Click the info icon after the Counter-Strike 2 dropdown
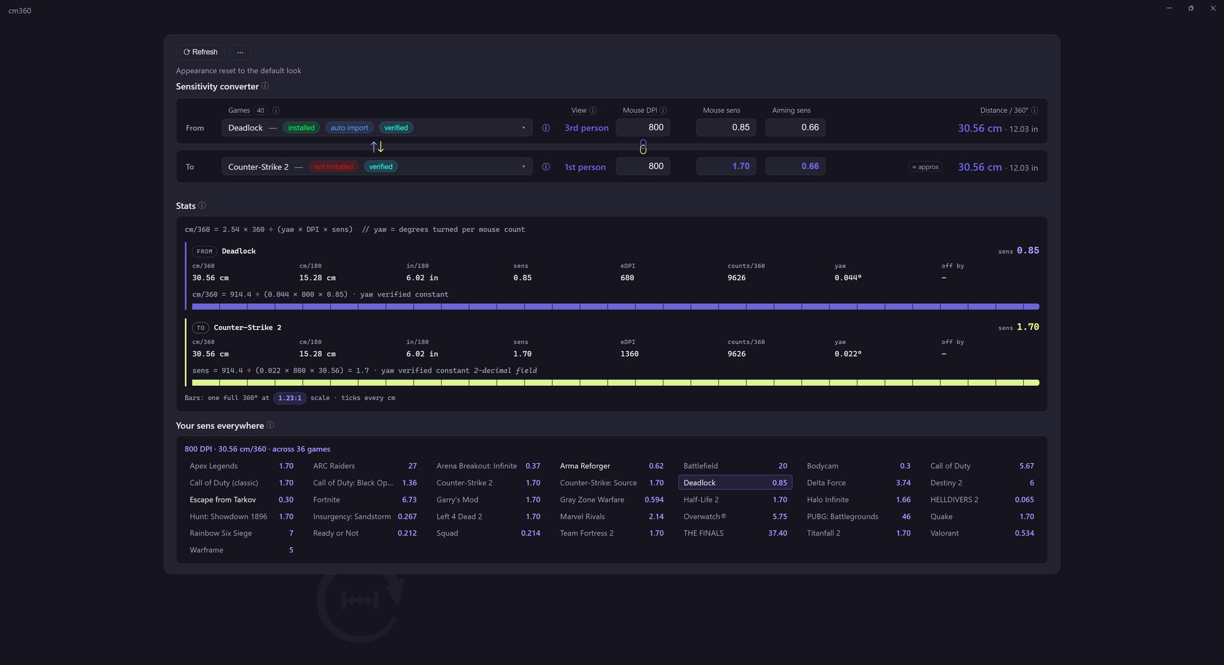This screenshot has height=665, width=1224. coord(546,167)
